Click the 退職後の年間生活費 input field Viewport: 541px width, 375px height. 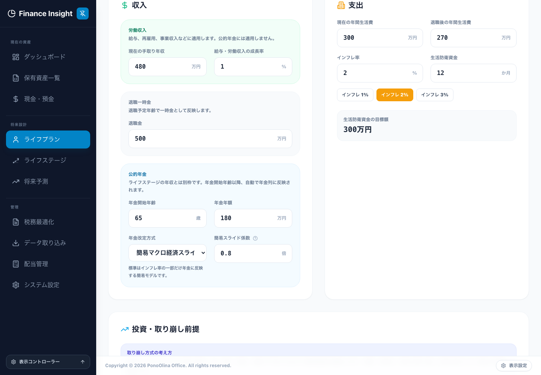click(473, 38)
